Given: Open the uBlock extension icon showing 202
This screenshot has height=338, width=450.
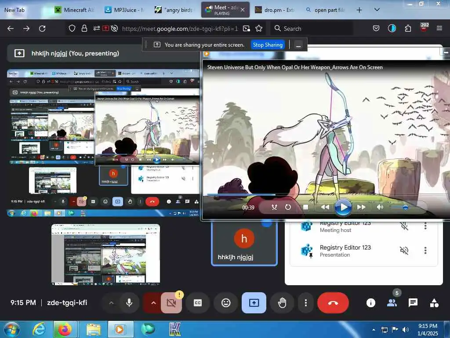Looking at the screenshot, I should [424, 28].
